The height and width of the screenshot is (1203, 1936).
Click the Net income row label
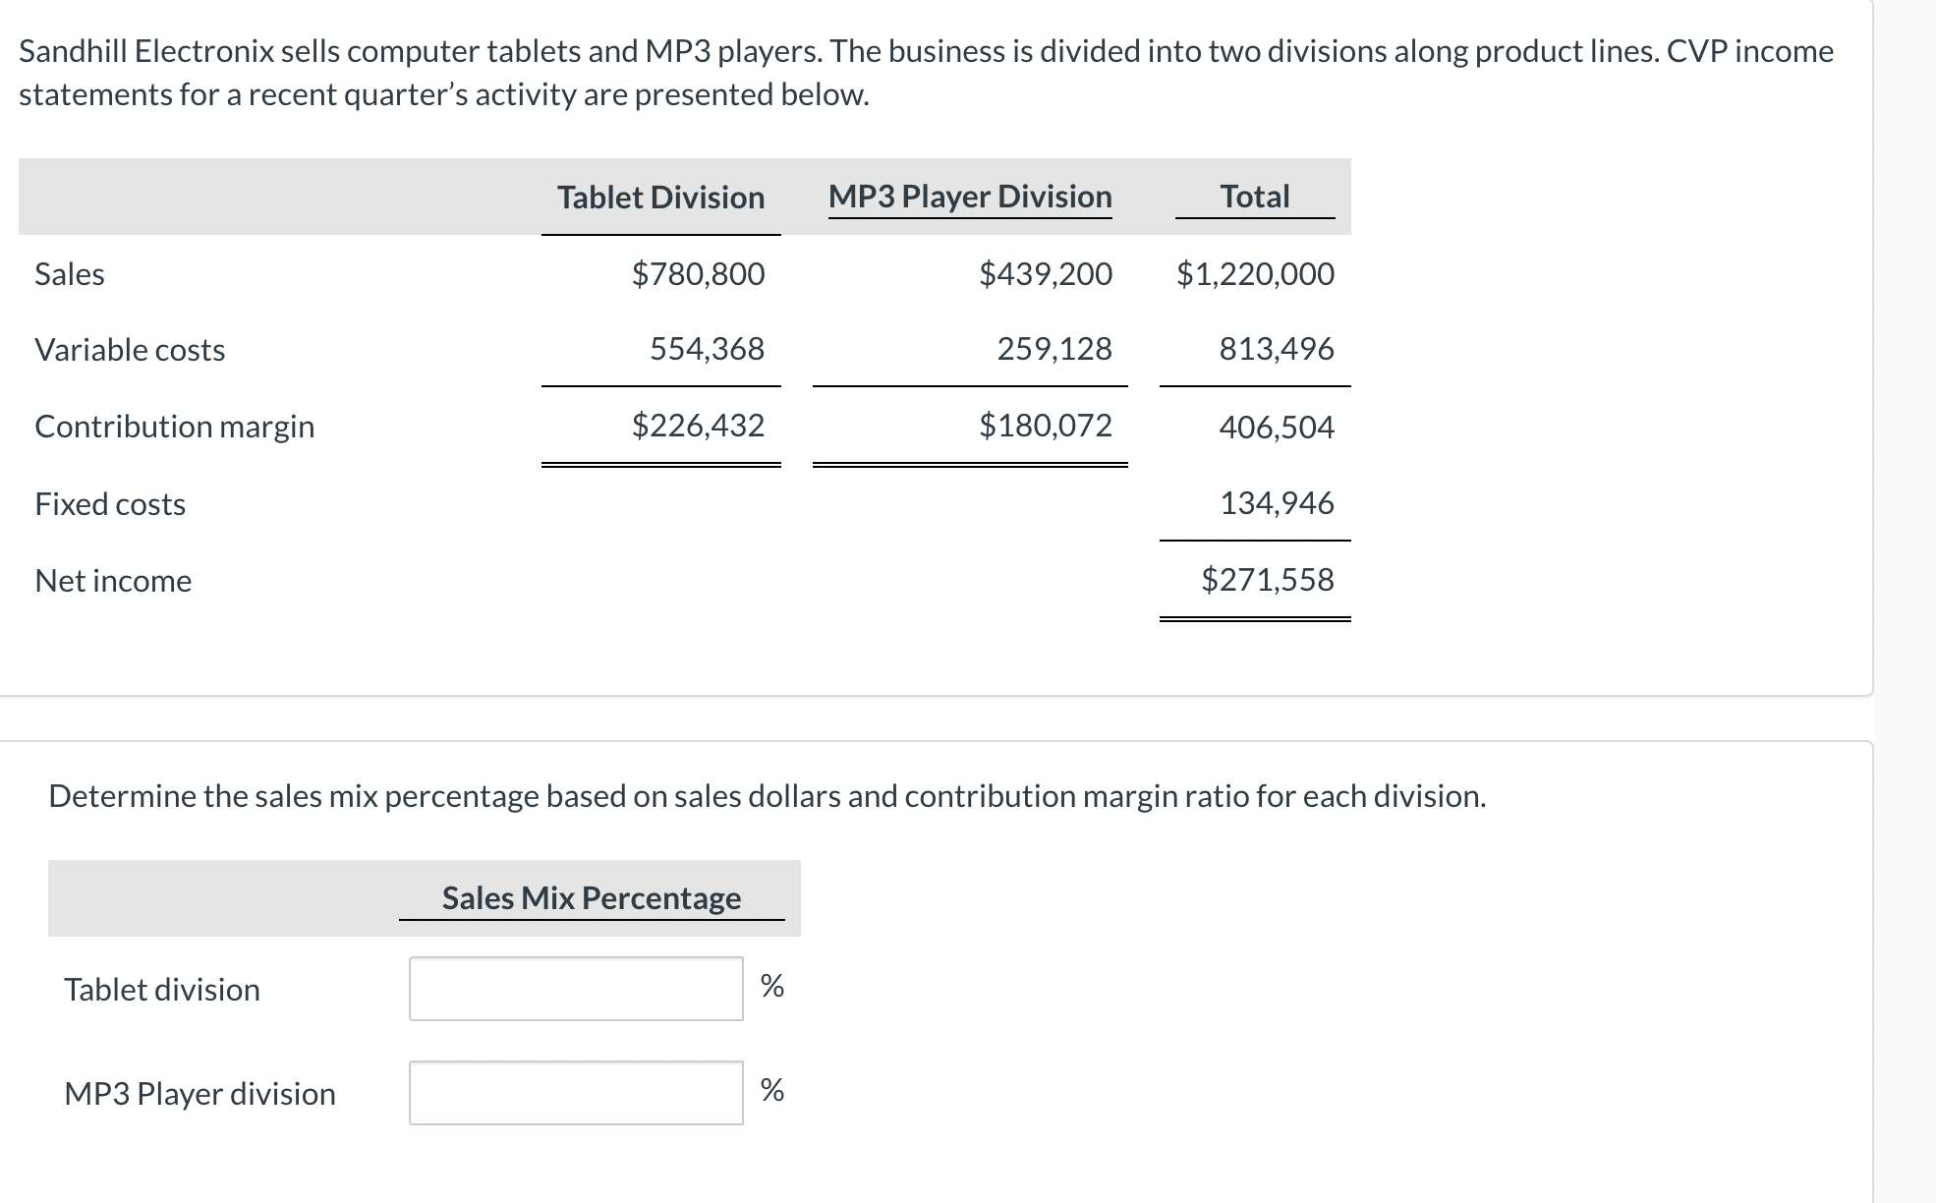113,581
